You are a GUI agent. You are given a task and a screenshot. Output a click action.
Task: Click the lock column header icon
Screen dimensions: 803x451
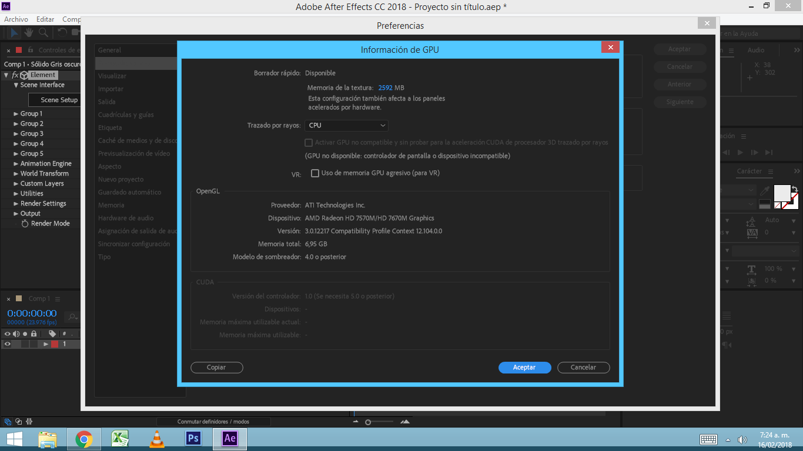(x=34, y=334)
